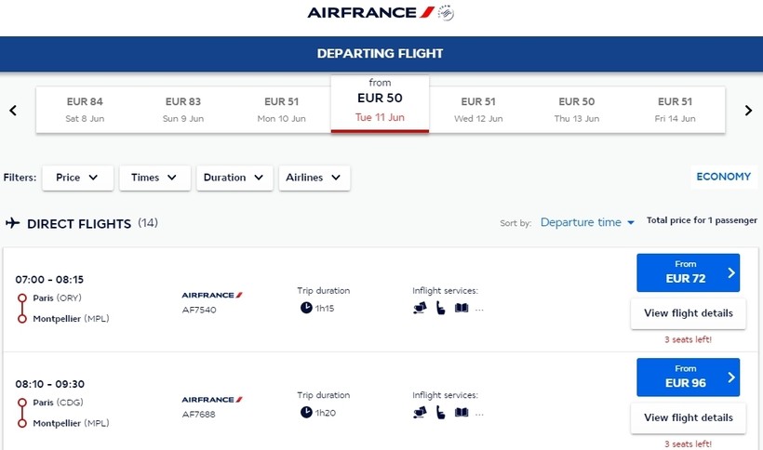Select the Sat 8 Jun date tab
This screenshot has width=763, height=450.
click(x=85, y=110)
